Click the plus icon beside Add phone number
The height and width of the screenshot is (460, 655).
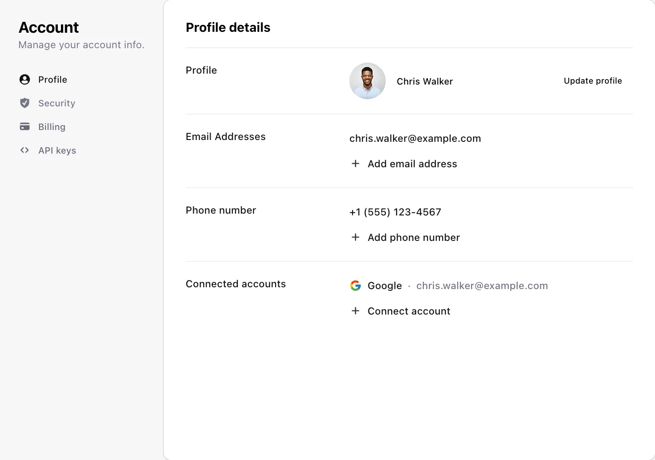point(356,237)
